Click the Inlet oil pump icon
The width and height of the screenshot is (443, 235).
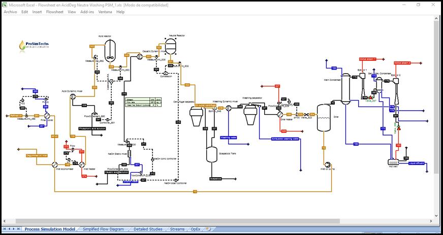point(327,165)
